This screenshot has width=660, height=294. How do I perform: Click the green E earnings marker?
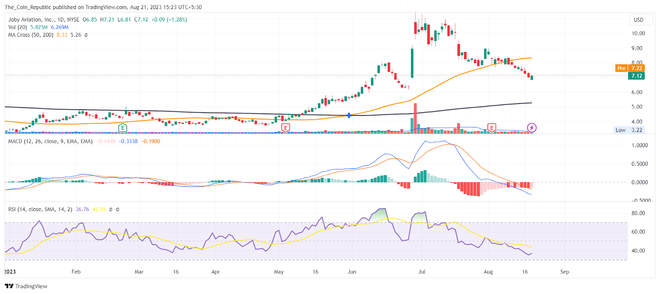point(123,128)
